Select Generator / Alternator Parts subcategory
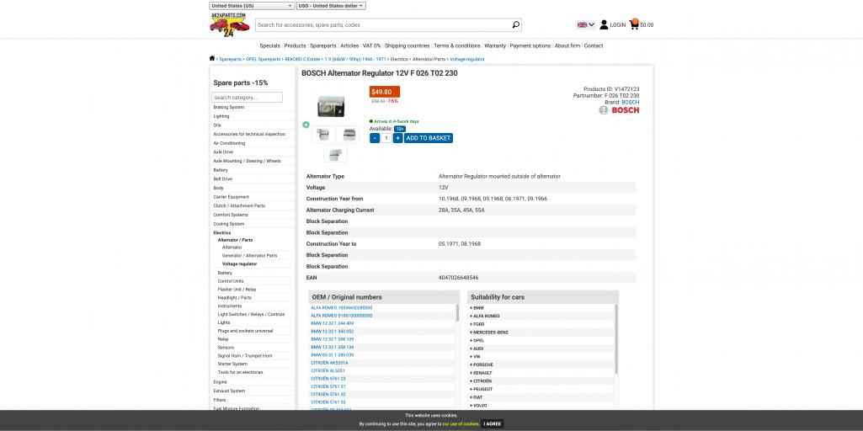Viewport: 863px width, 431px height. 249,255
